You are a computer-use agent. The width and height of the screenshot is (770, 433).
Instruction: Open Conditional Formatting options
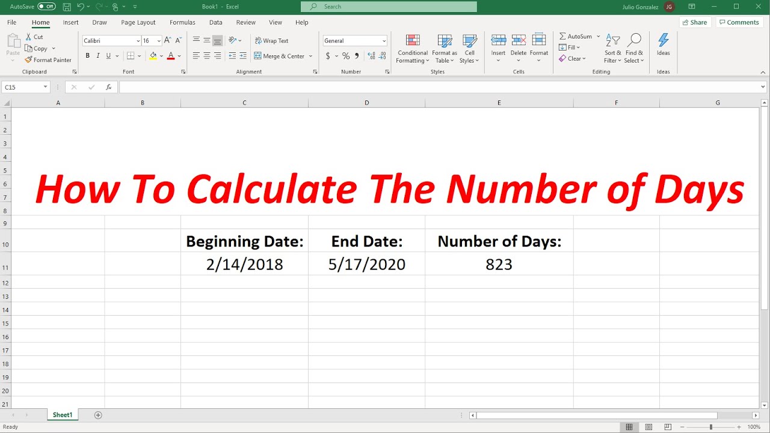point(413,48)
